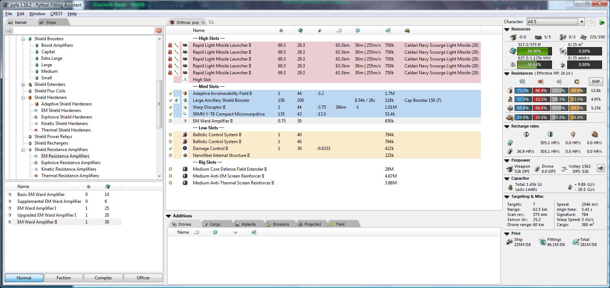Click the capacitor icon beside Total 1.45k GJ
Screen dimensions: 610x288
[510, 187]
